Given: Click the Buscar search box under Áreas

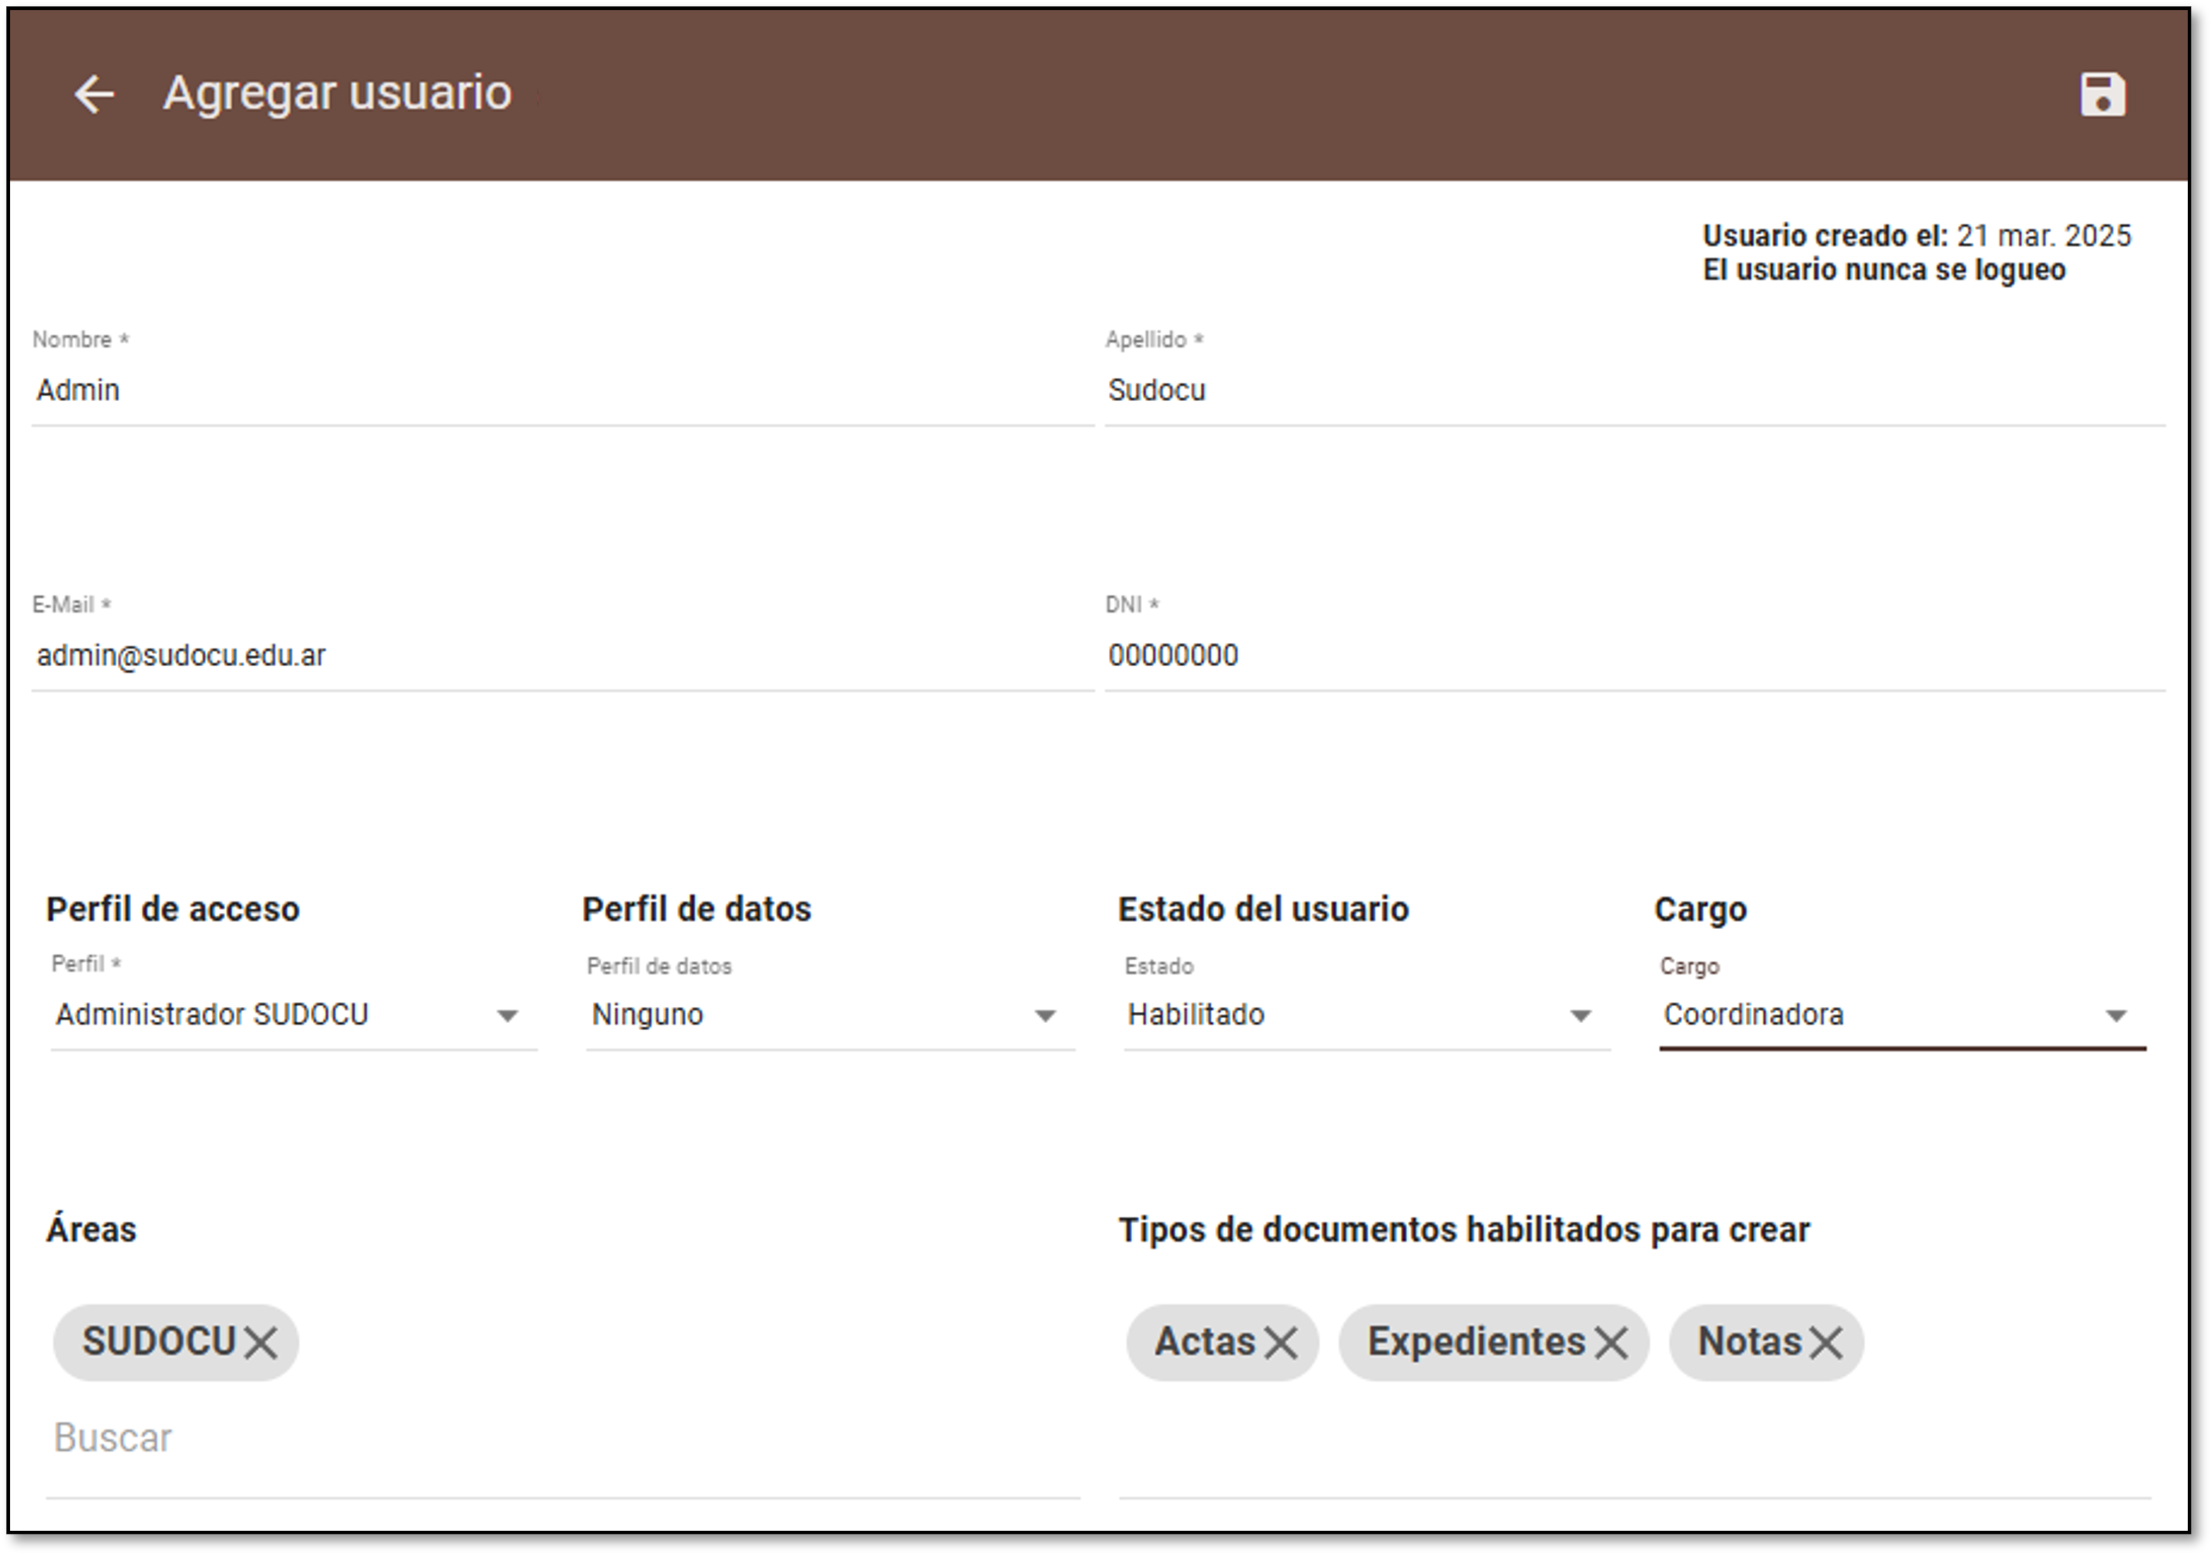Looking at the screenshot, I should (385, 1438).
